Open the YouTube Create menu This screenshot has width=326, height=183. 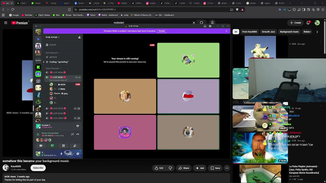click(x=295, y=23)
